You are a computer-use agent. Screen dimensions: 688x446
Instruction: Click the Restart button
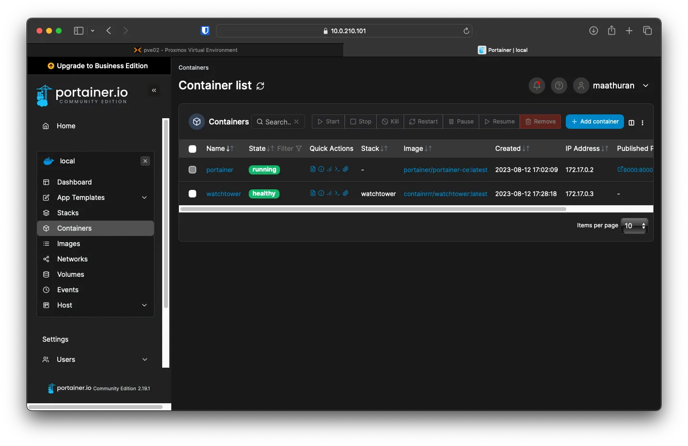(423, 122)
